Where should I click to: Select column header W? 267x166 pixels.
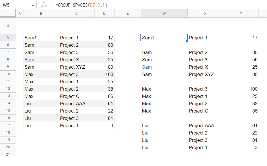pos(164,13)
